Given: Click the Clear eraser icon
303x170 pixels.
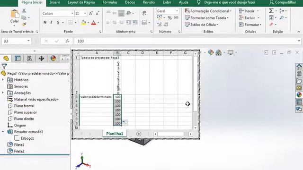Looking at the screenshot, I should tap(271, 25).
